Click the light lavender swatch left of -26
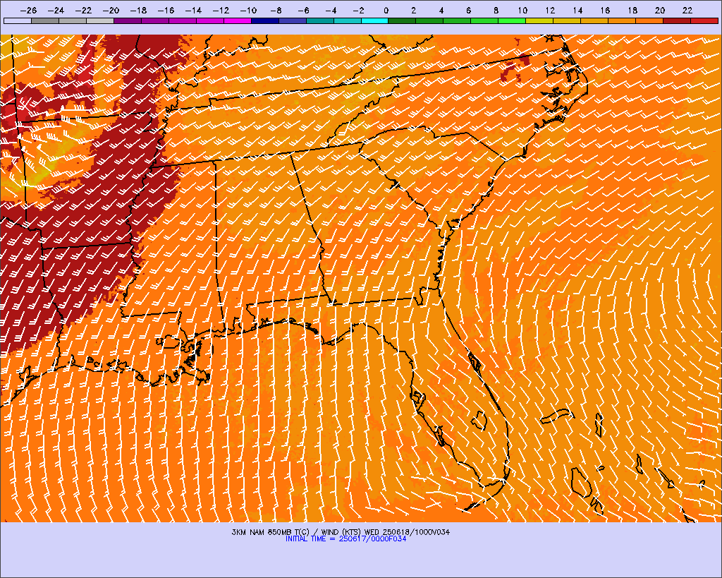 pos(18,20)
